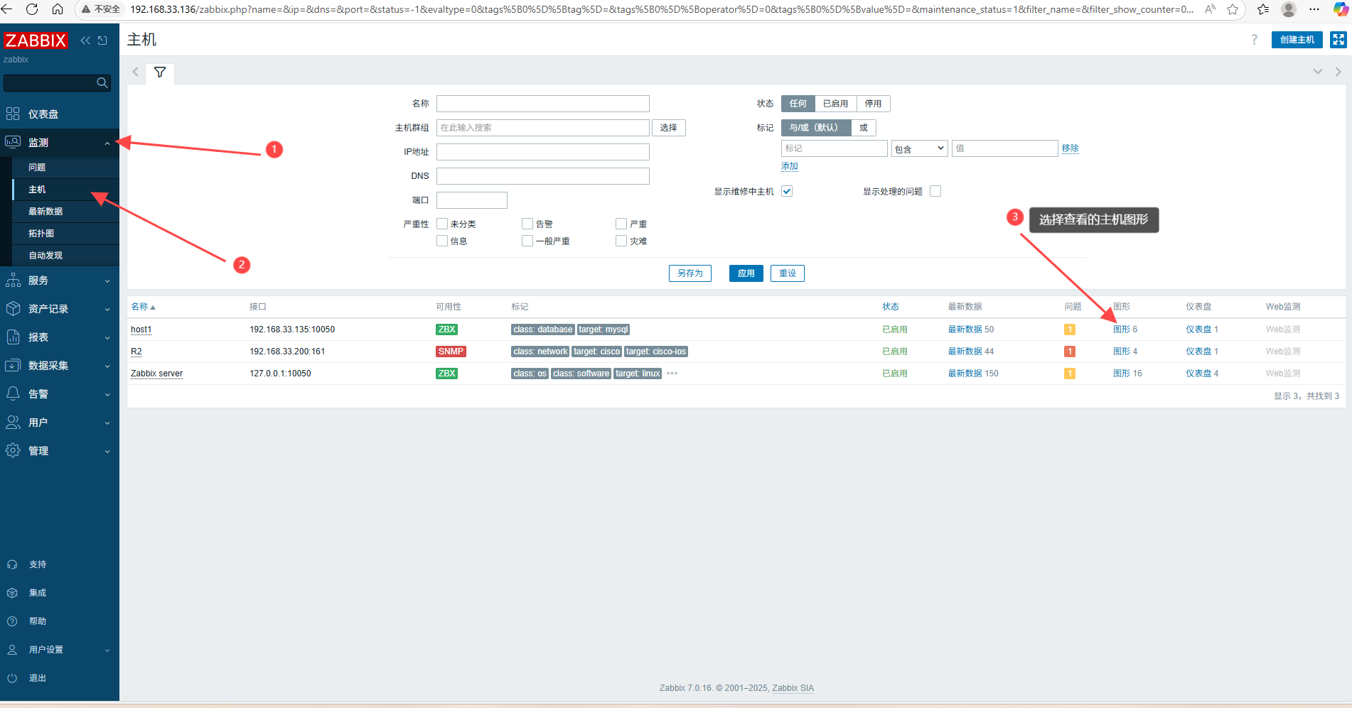Click browser refresh icon

point(32,9)
